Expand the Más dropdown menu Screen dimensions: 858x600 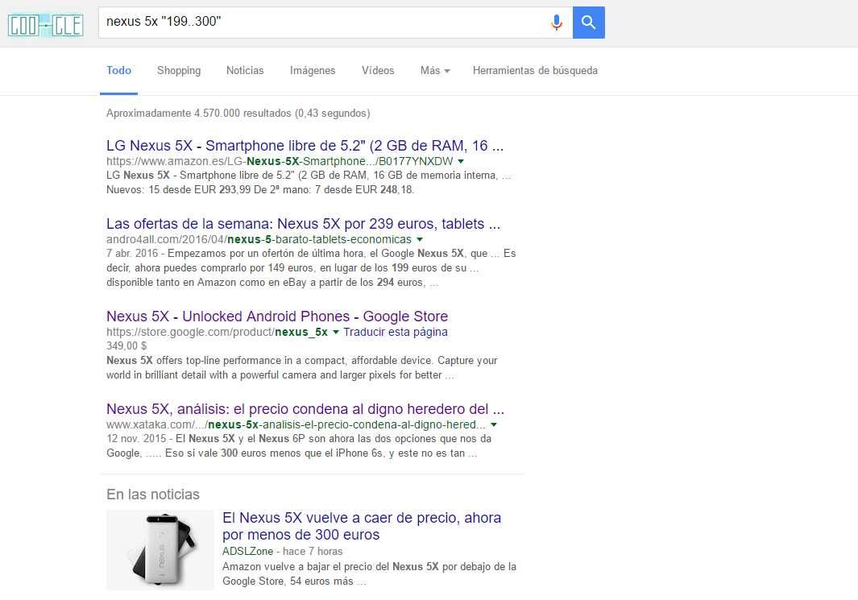435,71
